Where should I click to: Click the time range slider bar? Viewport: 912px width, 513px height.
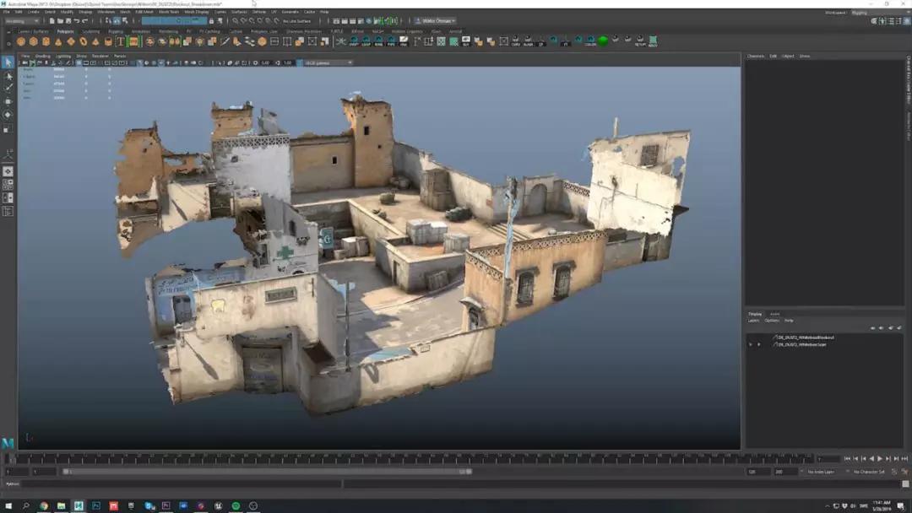266,472
